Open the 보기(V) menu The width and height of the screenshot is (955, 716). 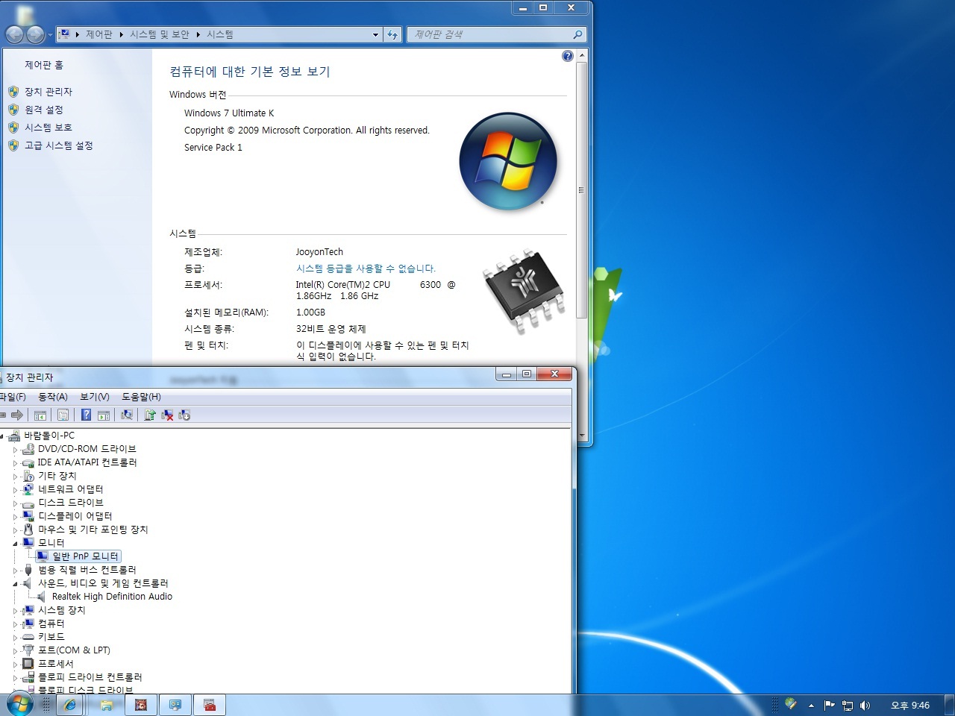pos(95,397)
